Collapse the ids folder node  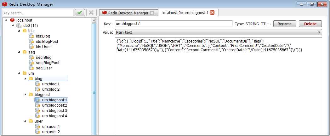tap(19, 31)
